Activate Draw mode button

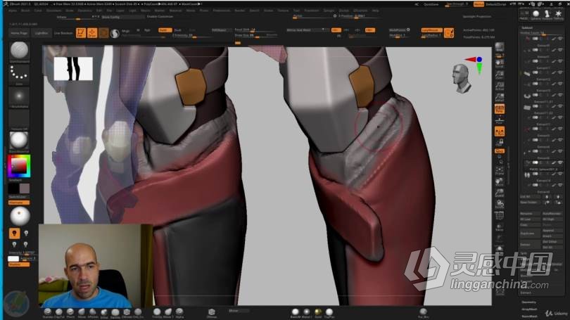(x=92, y=33)
